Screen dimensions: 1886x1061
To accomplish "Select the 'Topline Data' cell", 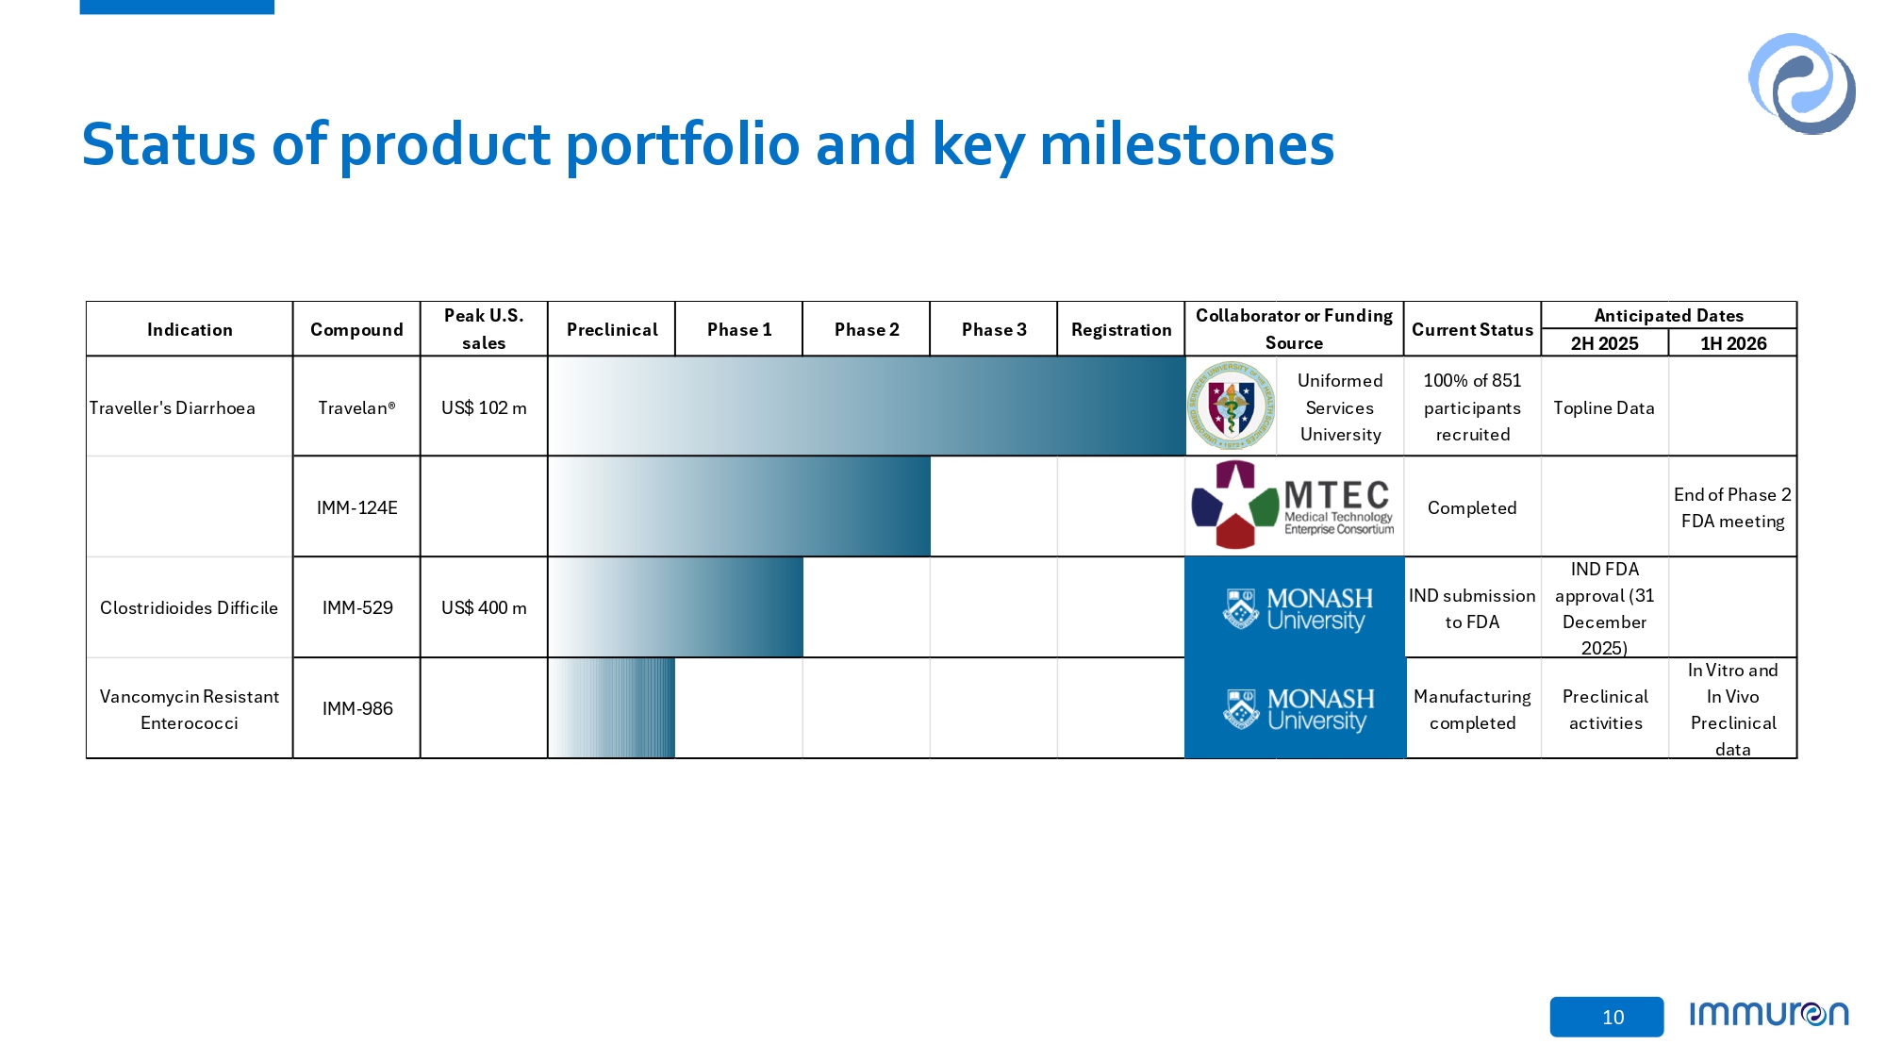I will point(1604,407).
